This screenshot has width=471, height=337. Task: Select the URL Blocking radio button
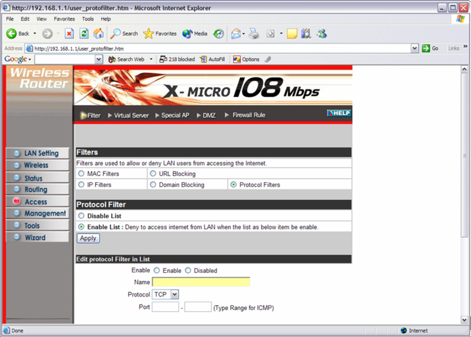pyautogui.click(x=153, y=173)
